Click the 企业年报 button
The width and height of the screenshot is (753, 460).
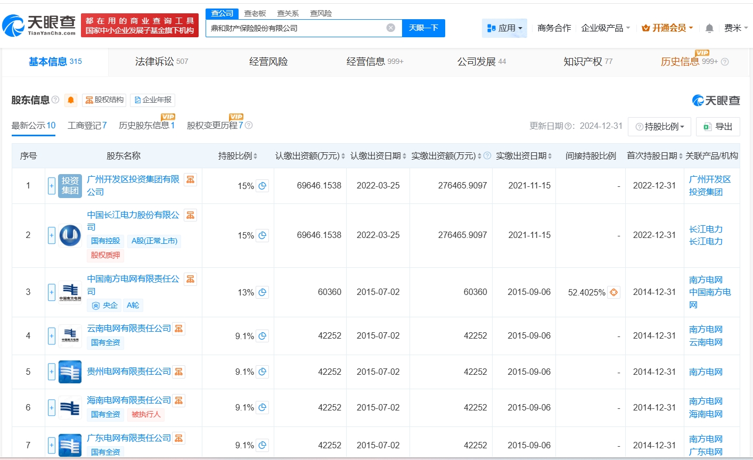153,100
